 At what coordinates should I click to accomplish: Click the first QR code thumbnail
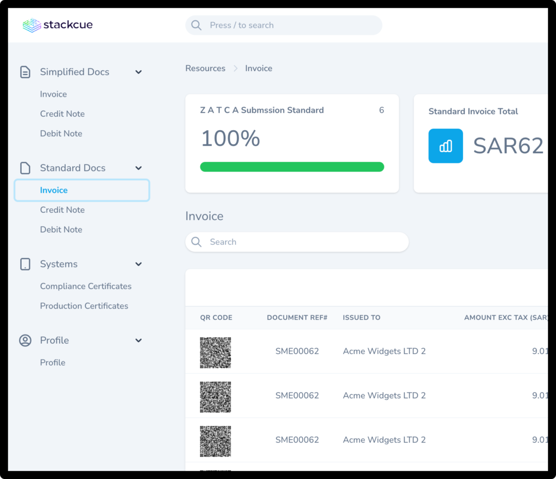215,352
